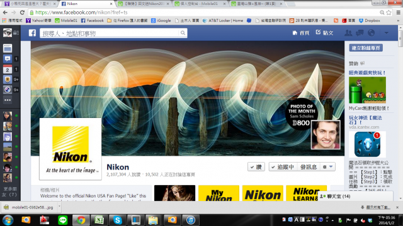Open the iGoogle bookmark
Screen dimensions: 403x226
tap(161, 21)
